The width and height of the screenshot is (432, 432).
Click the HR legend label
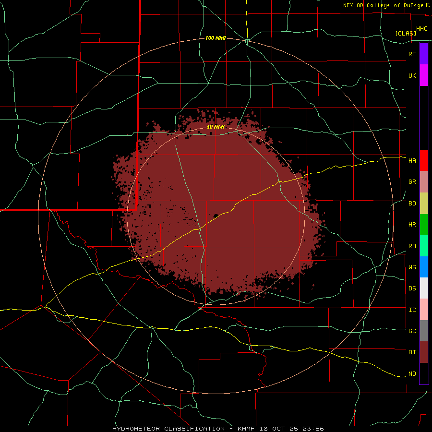pyautogui.click(x=412, y=225)
